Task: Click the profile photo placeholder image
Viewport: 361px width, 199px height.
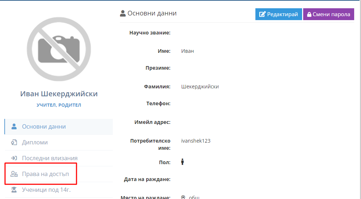Action: pyautogui.click(x=59, y=49)
